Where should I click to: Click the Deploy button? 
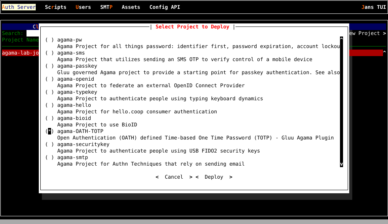coord(214,177)
